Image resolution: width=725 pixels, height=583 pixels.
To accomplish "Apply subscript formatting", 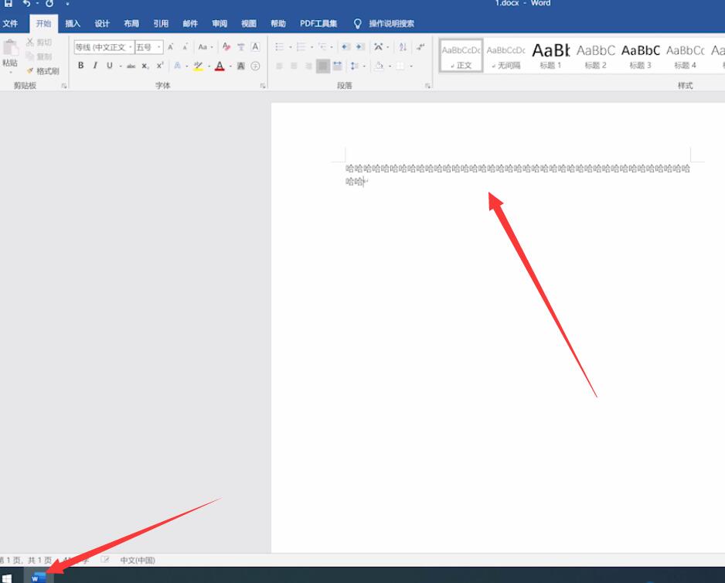I will 145,66.
